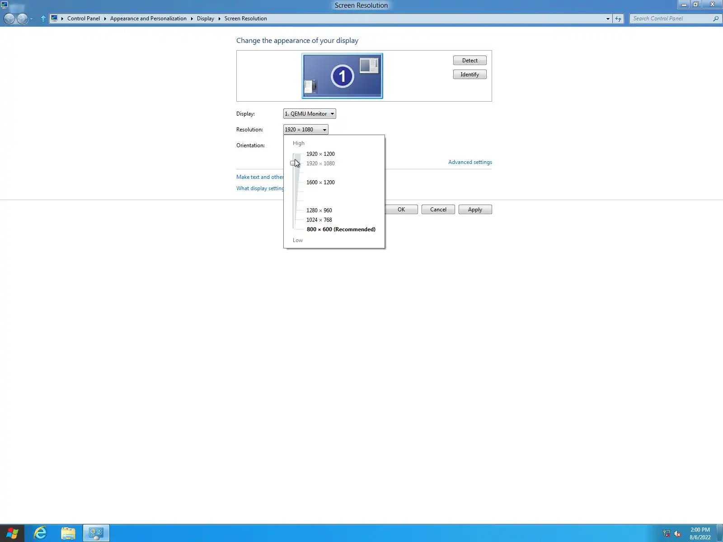
Task: Expand arrow after Appearance and Personalization
Action: click(192, 19)
